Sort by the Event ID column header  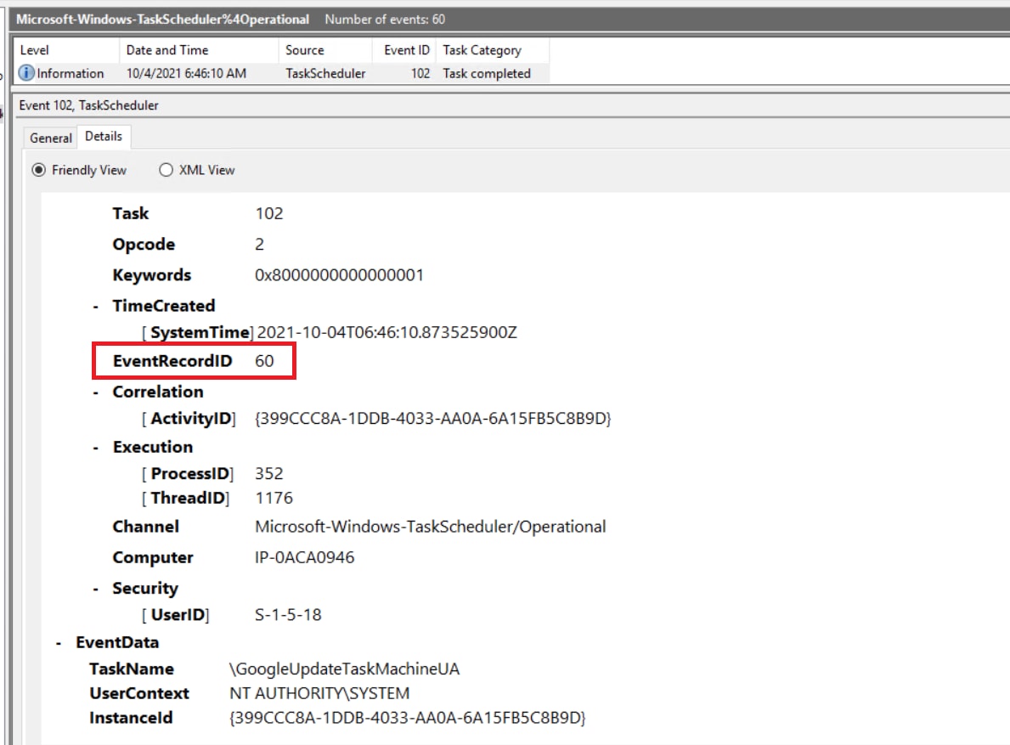405,50
